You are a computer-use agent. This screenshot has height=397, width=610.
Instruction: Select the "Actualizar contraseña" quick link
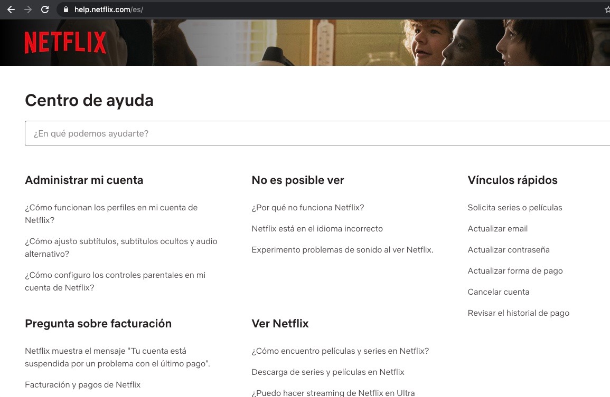[508, 250]
